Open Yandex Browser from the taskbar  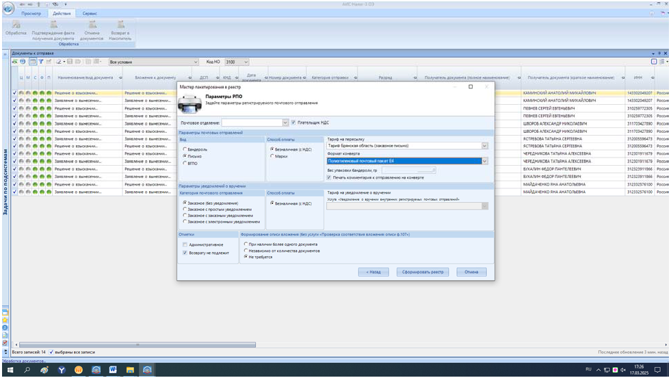tap(61, 370)
